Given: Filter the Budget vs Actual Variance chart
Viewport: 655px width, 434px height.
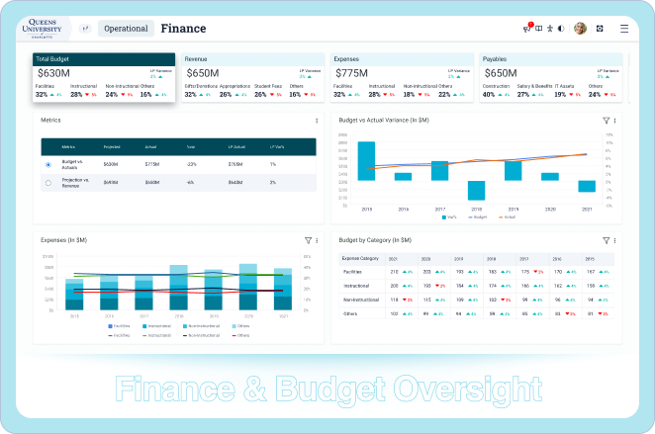Looking at the screenshot, I should 606,121.
